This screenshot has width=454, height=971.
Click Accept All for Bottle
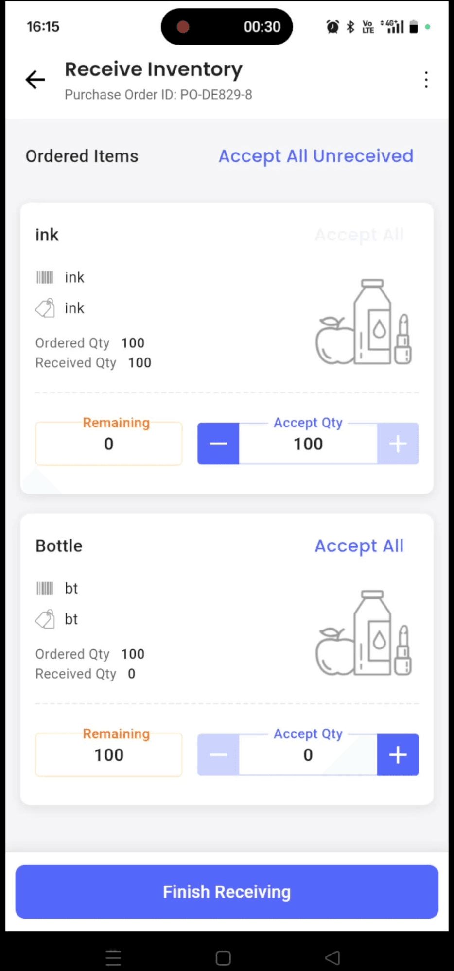click(359, 546)
